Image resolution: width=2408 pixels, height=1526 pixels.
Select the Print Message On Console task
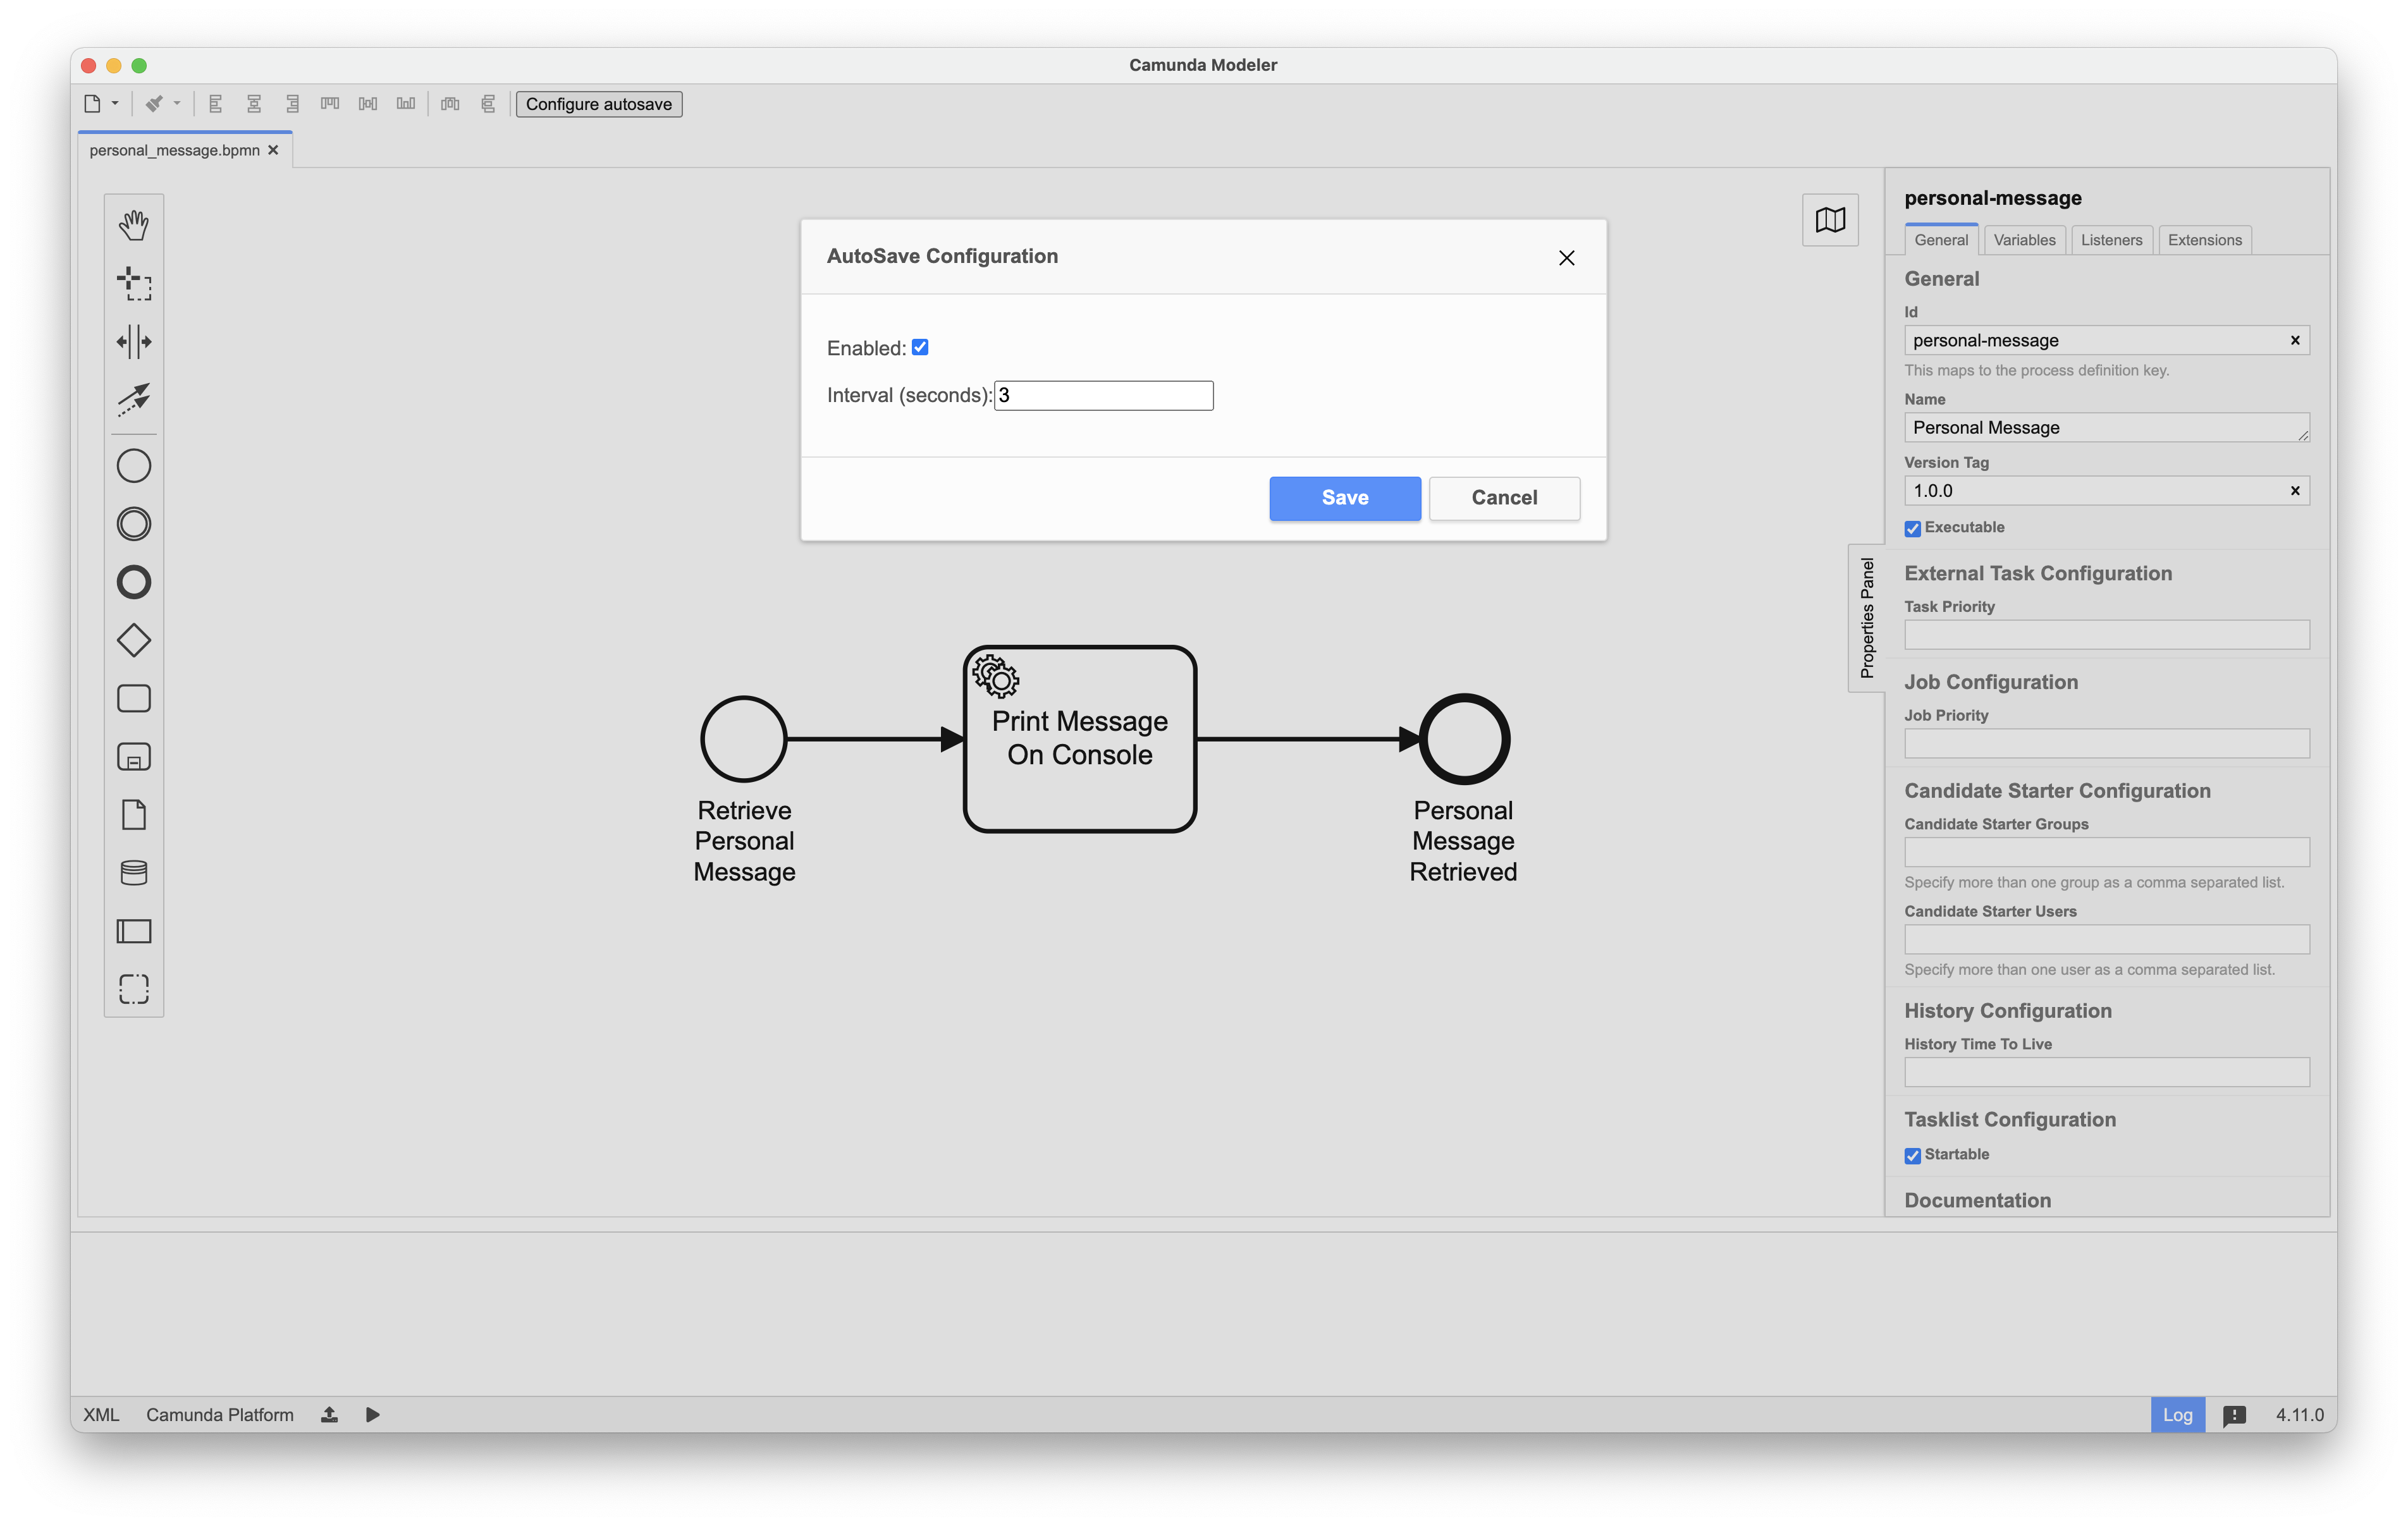1080,738
